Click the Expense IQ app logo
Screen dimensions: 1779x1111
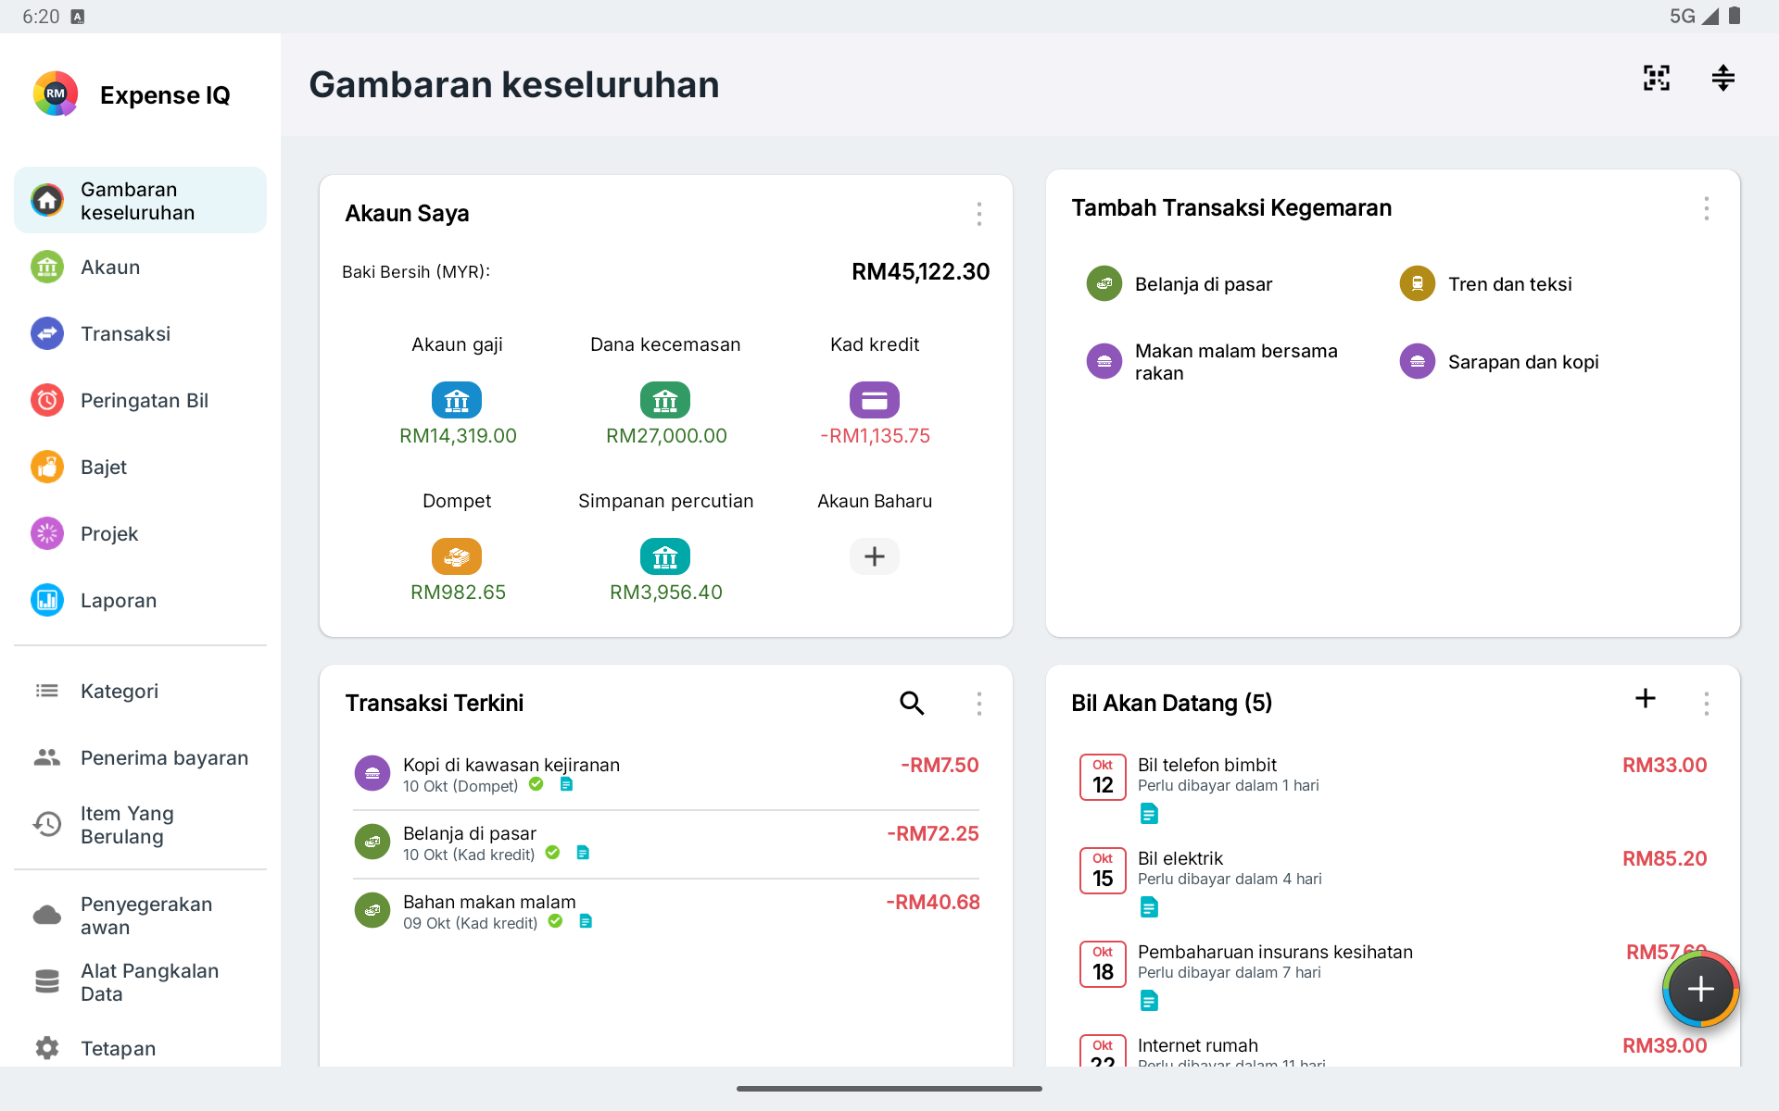pyautogui.click(x=56, y=94)
